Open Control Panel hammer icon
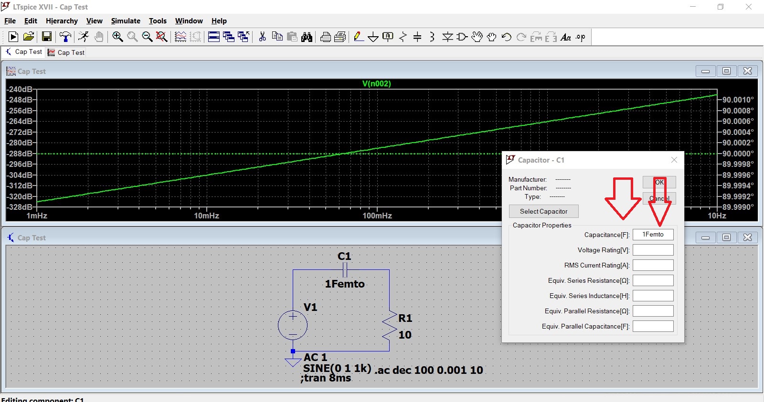This screenshot has width=764, height=402. tap(65, 37)
